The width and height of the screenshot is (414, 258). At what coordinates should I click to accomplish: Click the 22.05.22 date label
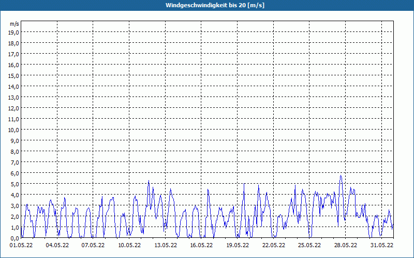click(274, 245)
